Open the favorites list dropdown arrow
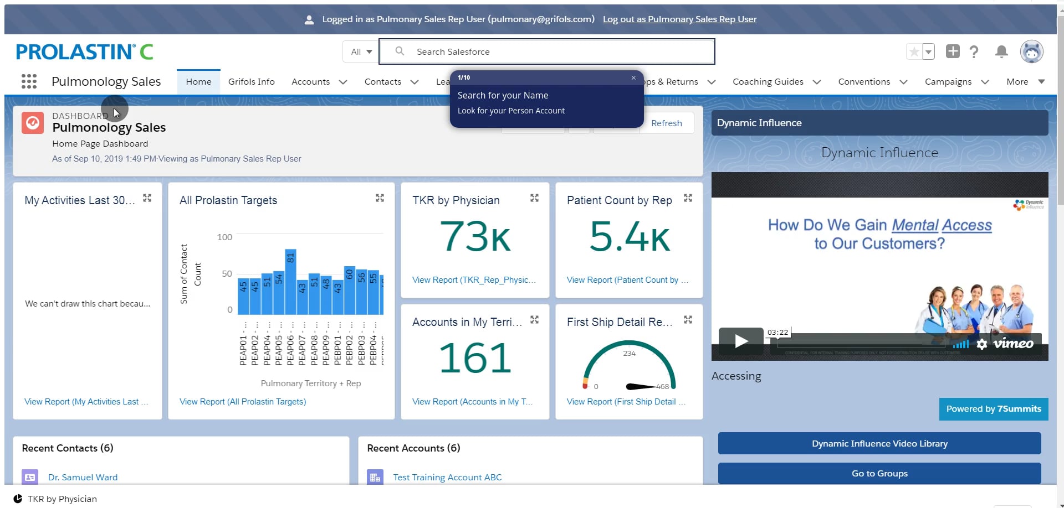This screenshot has width=1064, height=508. pyautogui.click(x=928, y=52)
